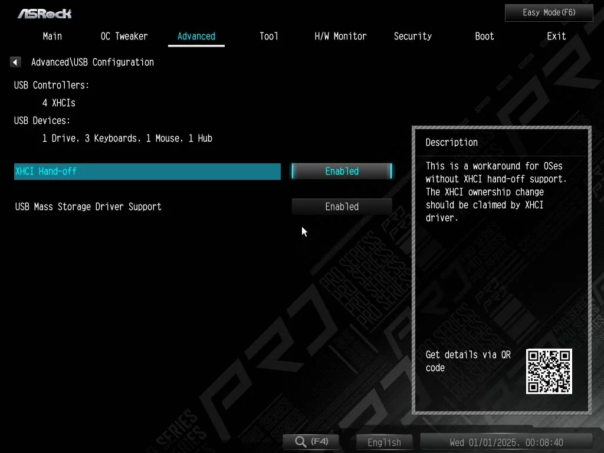The image size is (604, 453).
Task: Expand the XHCI Hand-off Enabled dropdown
Action: (x=342, y=171)
